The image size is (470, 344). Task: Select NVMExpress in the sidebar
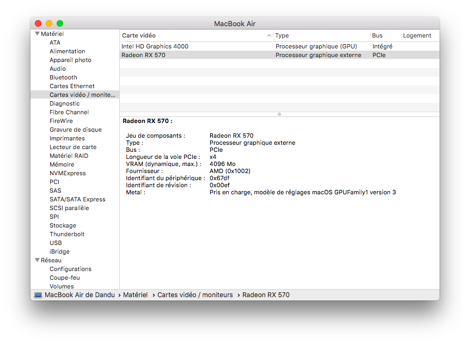pyautogui.click(x=68, y=173)
